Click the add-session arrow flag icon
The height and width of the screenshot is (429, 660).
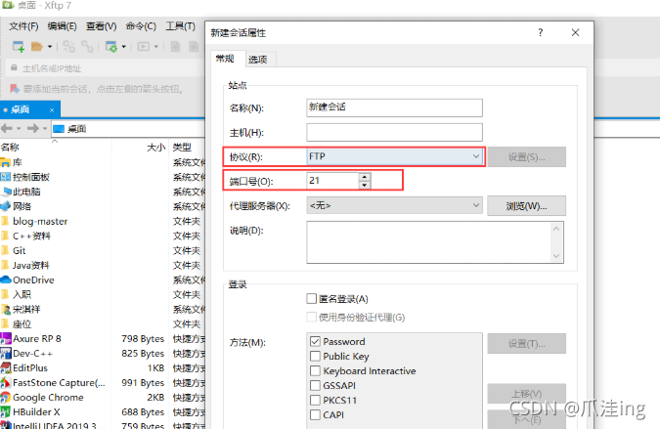15,88
